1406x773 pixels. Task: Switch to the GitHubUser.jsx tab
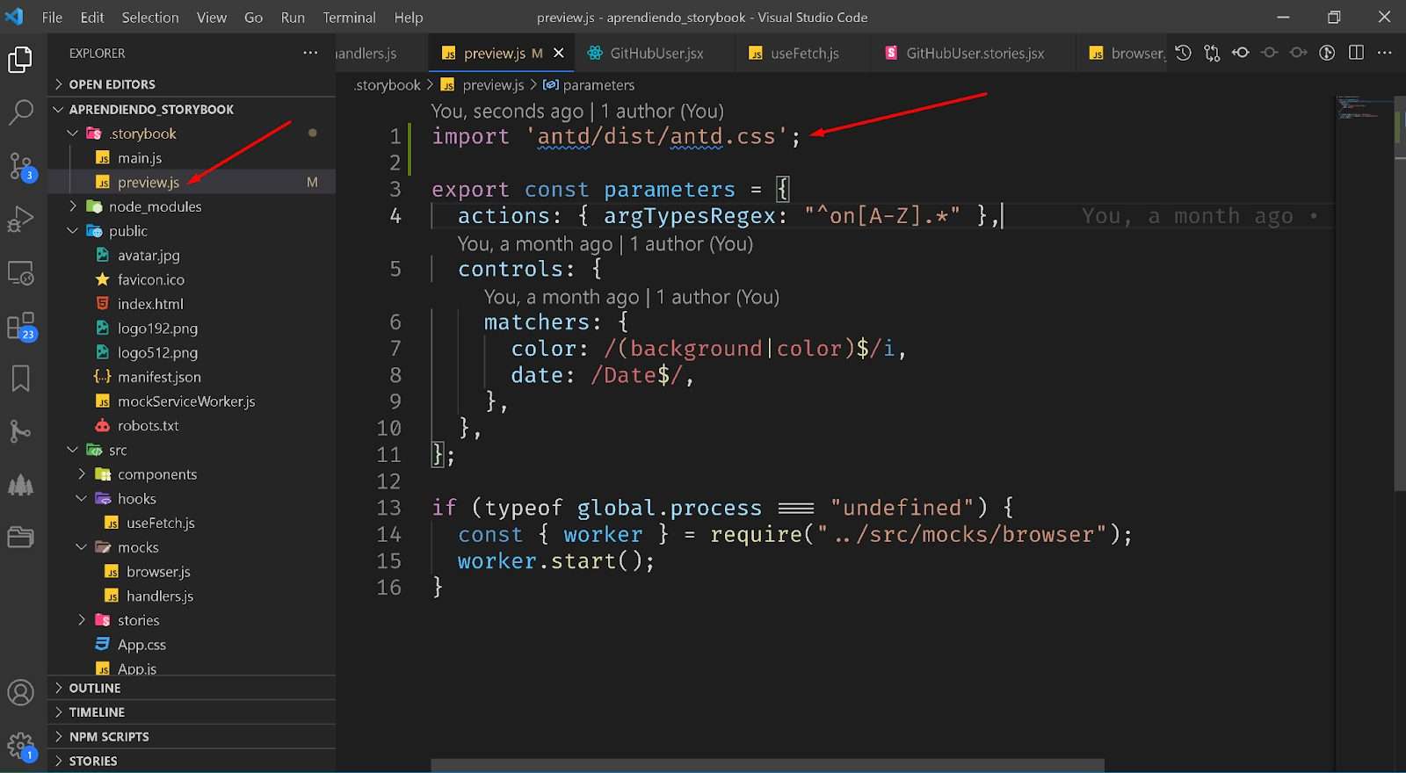point(656,53)
